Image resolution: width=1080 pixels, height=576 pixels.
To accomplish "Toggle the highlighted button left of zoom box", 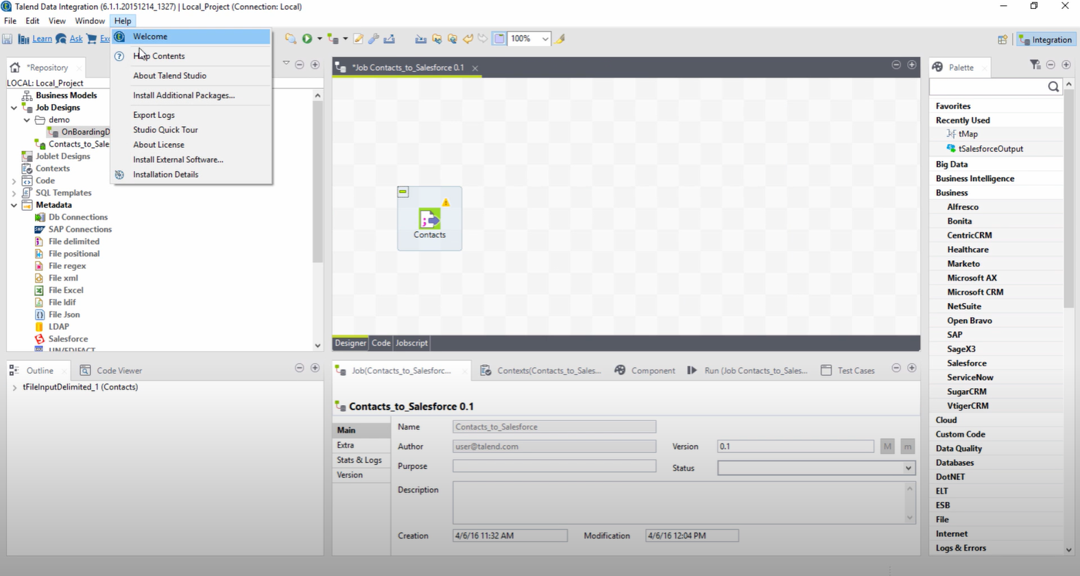I will click(x=499, y=39).
